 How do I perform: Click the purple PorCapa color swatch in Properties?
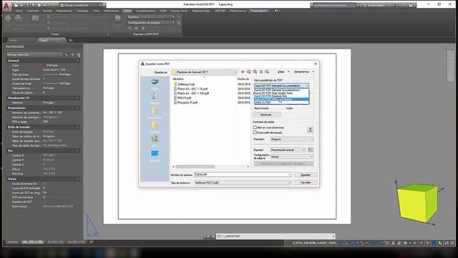(x=44, y=65)
